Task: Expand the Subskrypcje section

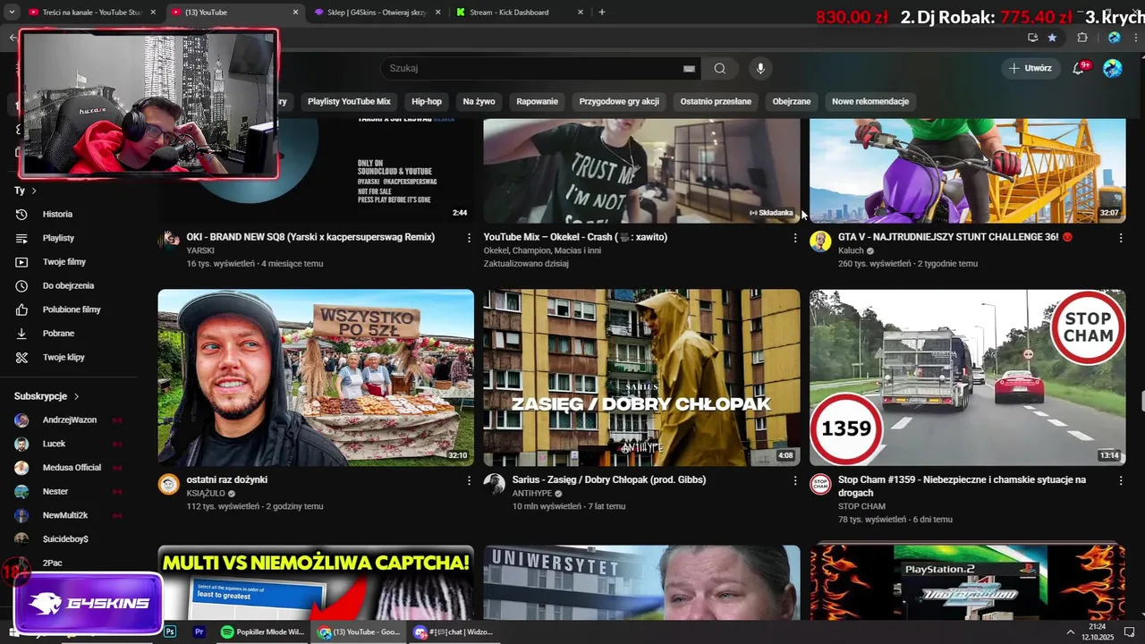Action: [x=47, y=396]
